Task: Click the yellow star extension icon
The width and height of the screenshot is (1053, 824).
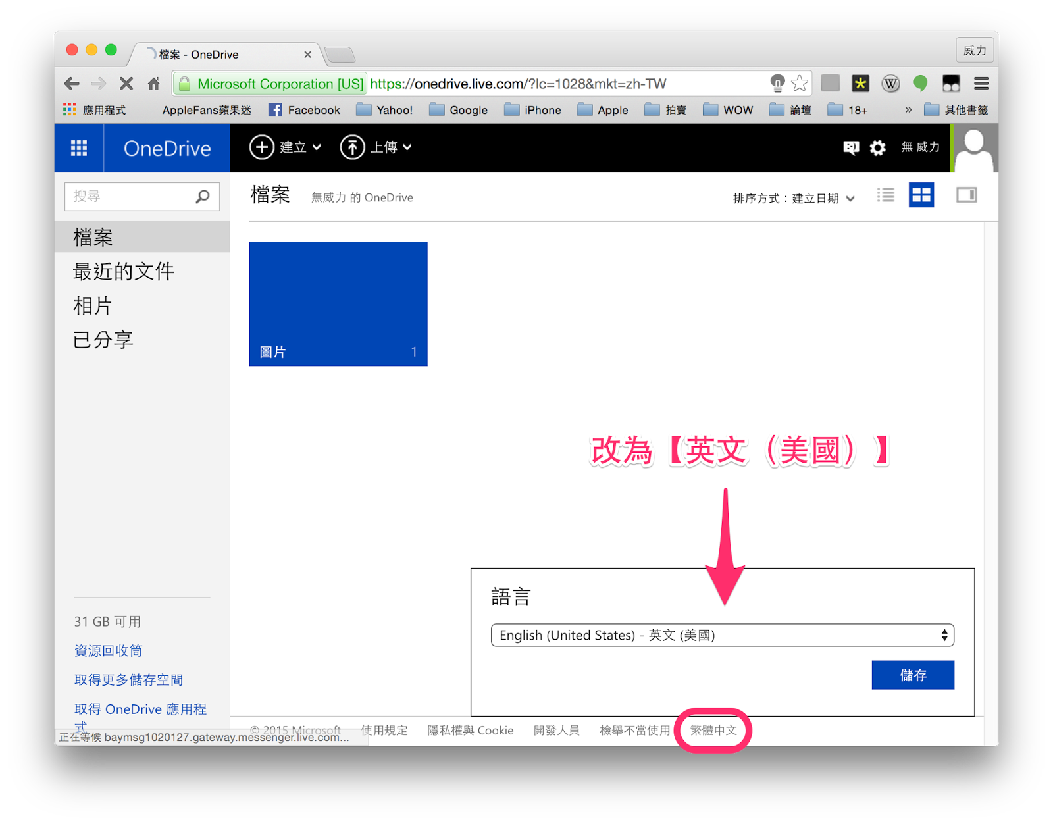Action: click(860, 83)
